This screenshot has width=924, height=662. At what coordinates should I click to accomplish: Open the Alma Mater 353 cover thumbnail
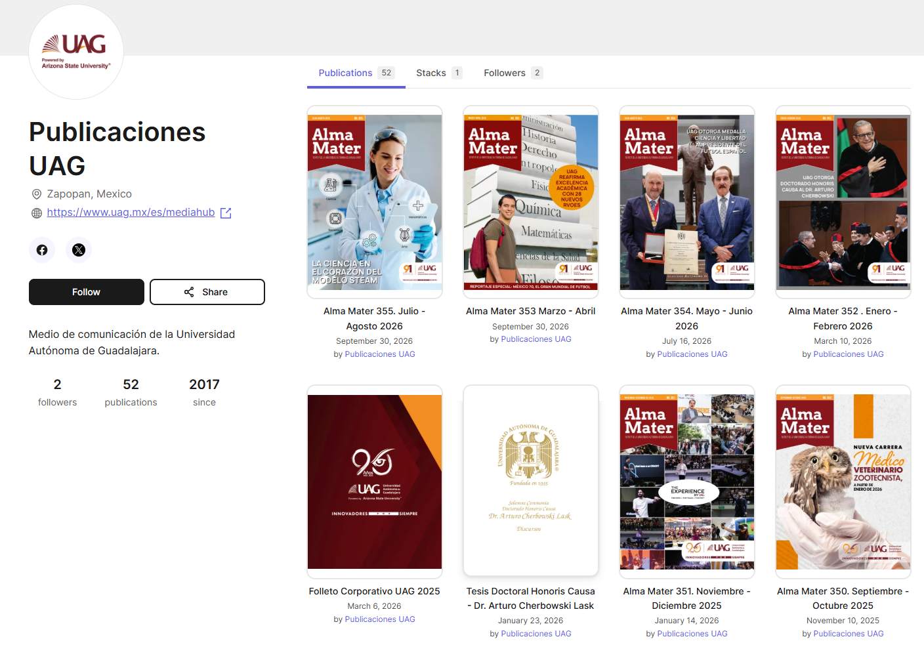tap(531, 202)
